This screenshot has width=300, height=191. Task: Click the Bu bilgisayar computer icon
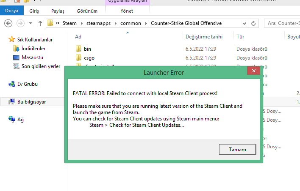click(12, 102)
